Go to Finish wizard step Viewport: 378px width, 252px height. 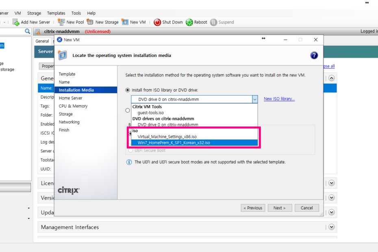point(64,130)
